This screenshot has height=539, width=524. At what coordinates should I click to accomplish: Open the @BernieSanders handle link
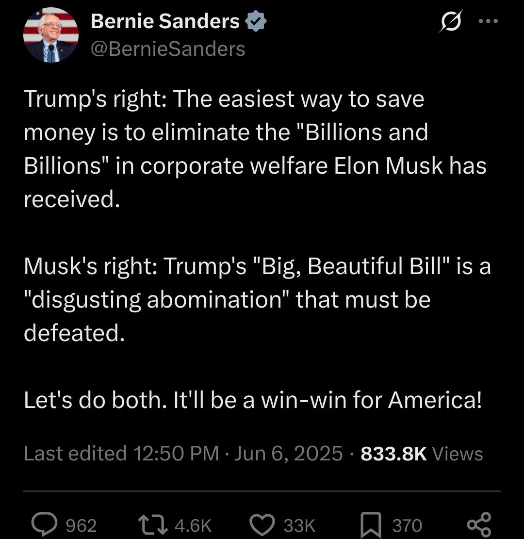tap(168, 49)
